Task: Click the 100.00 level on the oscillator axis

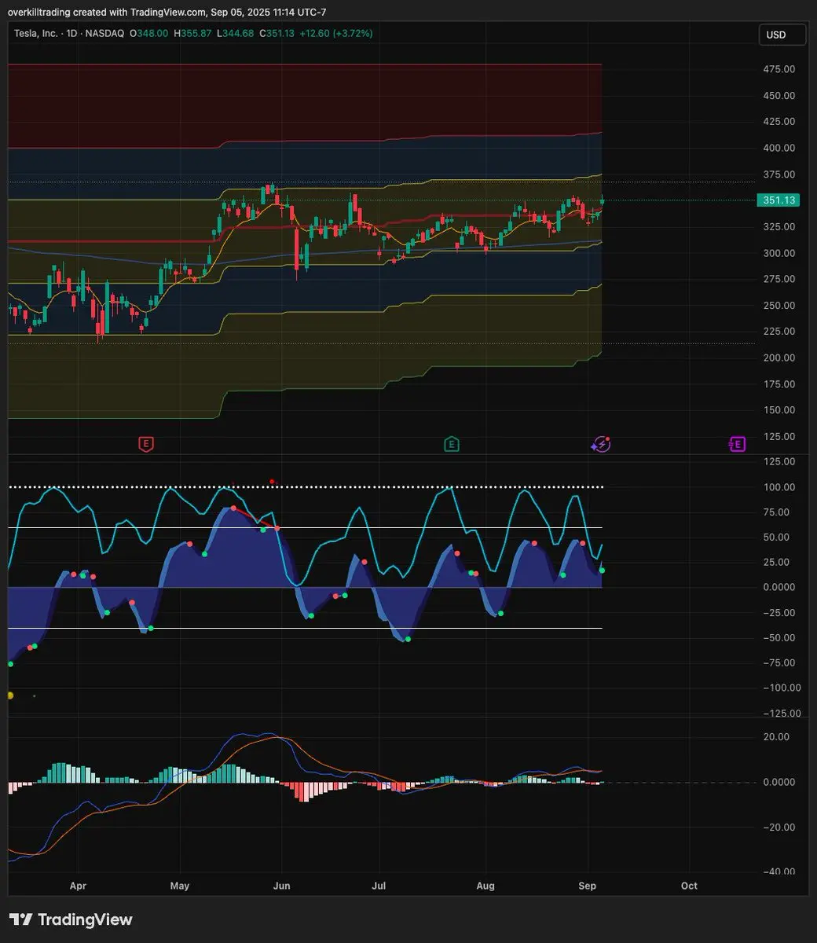Action: click(779, 487)
